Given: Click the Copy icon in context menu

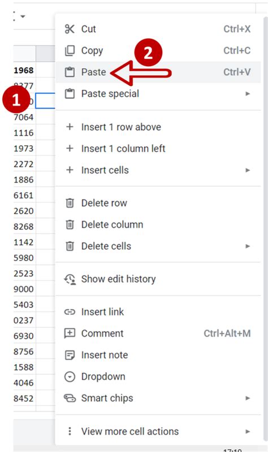Looking at the screenshot, I should point(70,50).
